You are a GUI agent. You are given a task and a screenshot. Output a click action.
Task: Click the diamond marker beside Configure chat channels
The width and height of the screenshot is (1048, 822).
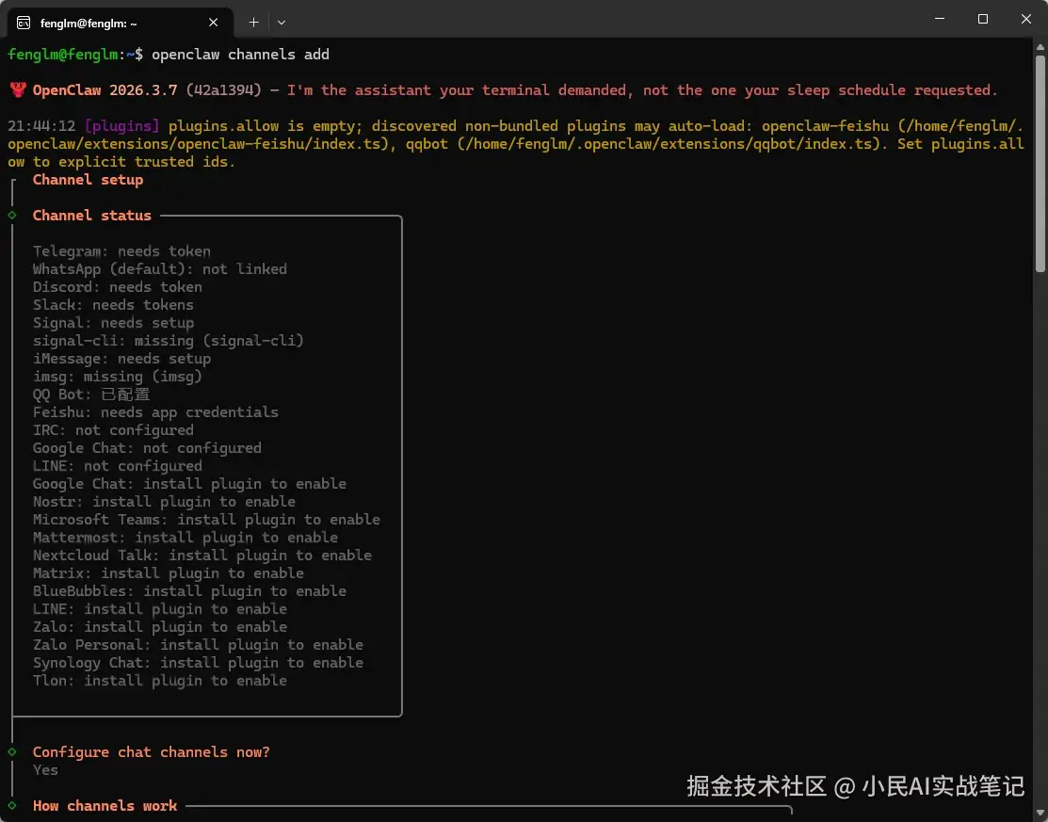12,751
